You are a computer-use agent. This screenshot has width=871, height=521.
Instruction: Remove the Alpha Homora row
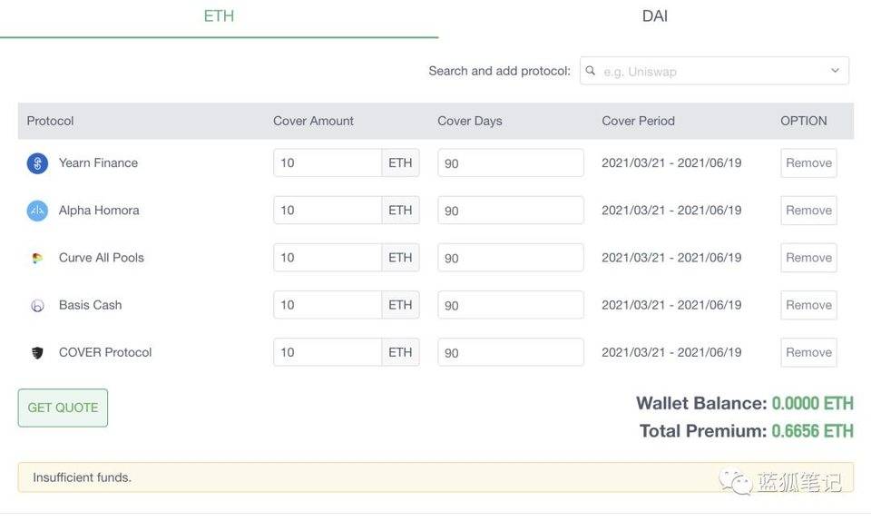[808, 210]
